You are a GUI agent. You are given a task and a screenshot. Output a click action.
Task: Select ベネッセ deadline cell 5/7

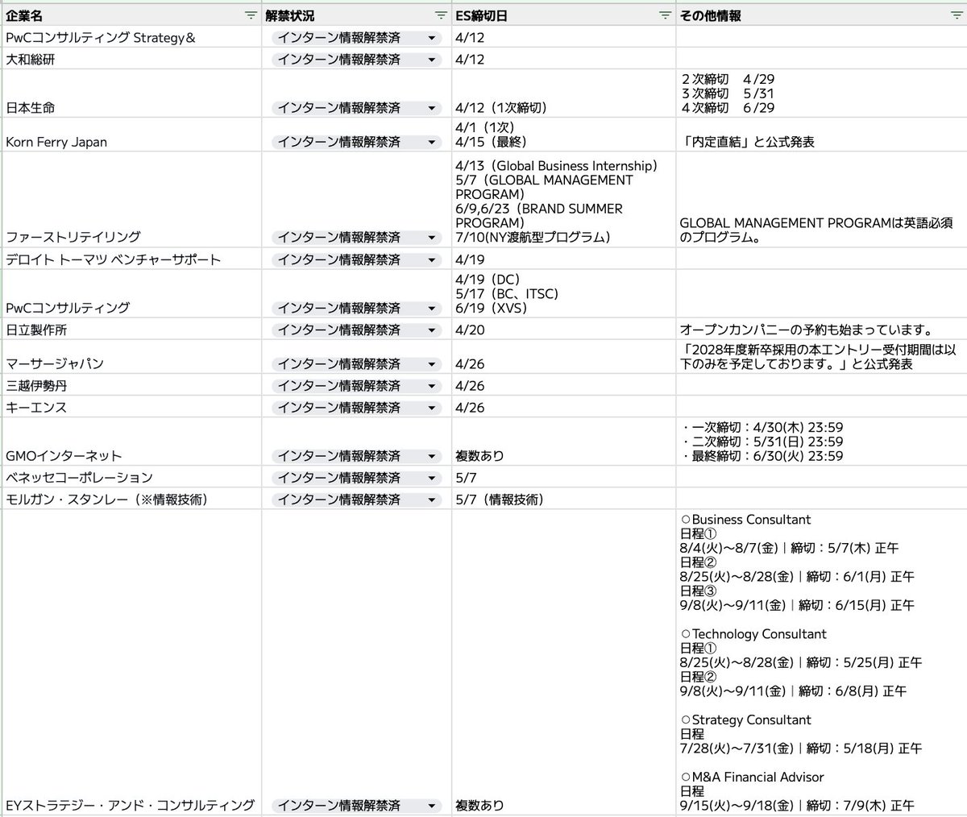(x=563, y=477)
